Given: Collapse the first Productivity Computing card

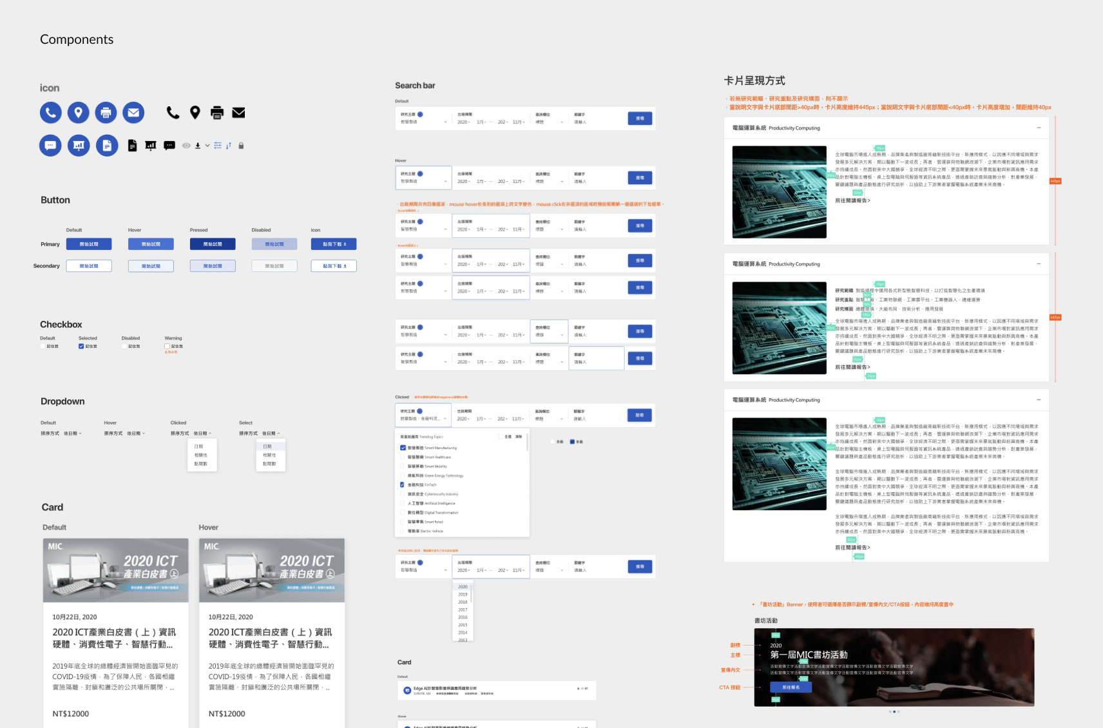Looking at the screenshot, I should tap(1039, 128).
